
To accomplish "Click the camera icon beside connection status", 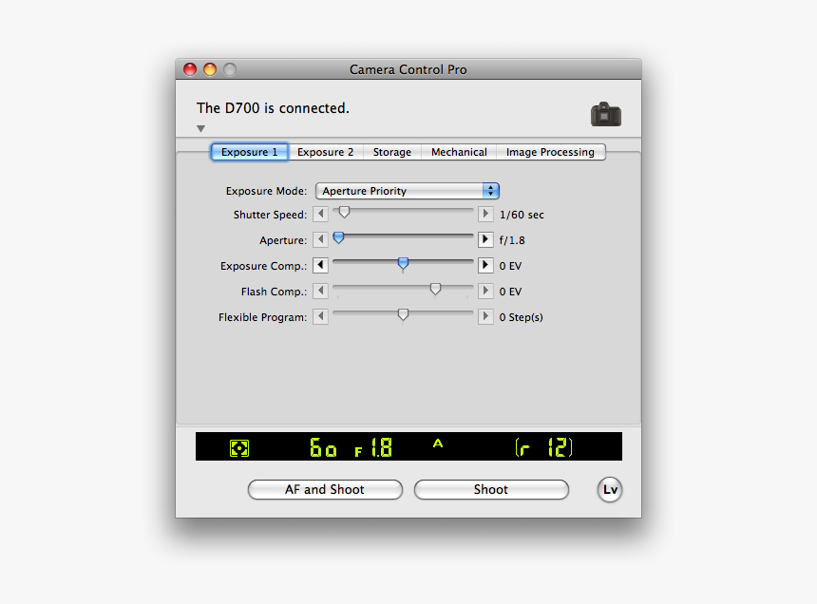I will tap(605, 114).
